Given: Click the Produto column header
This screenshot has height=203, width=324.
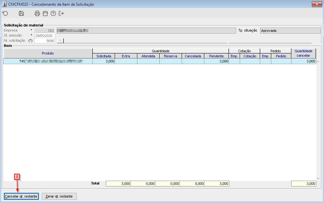Looking at the screenshot, I should [48, 53].
